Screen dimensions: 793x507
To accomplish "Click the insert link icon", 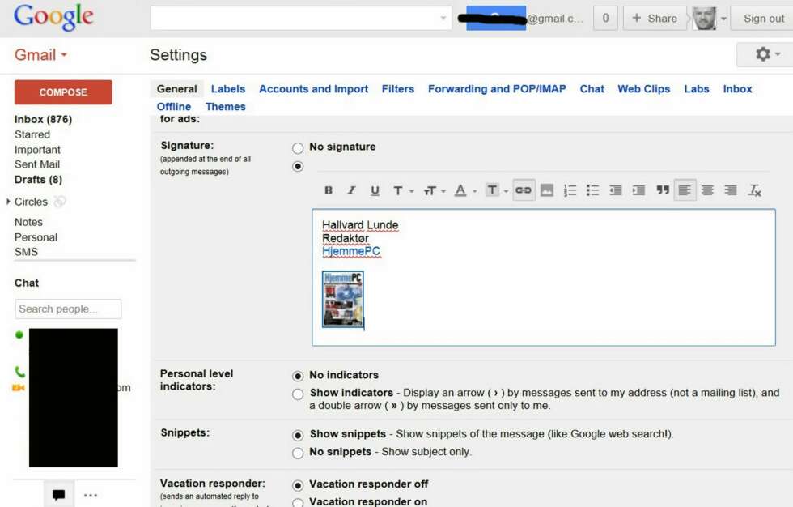I will [x=524, y=190].
